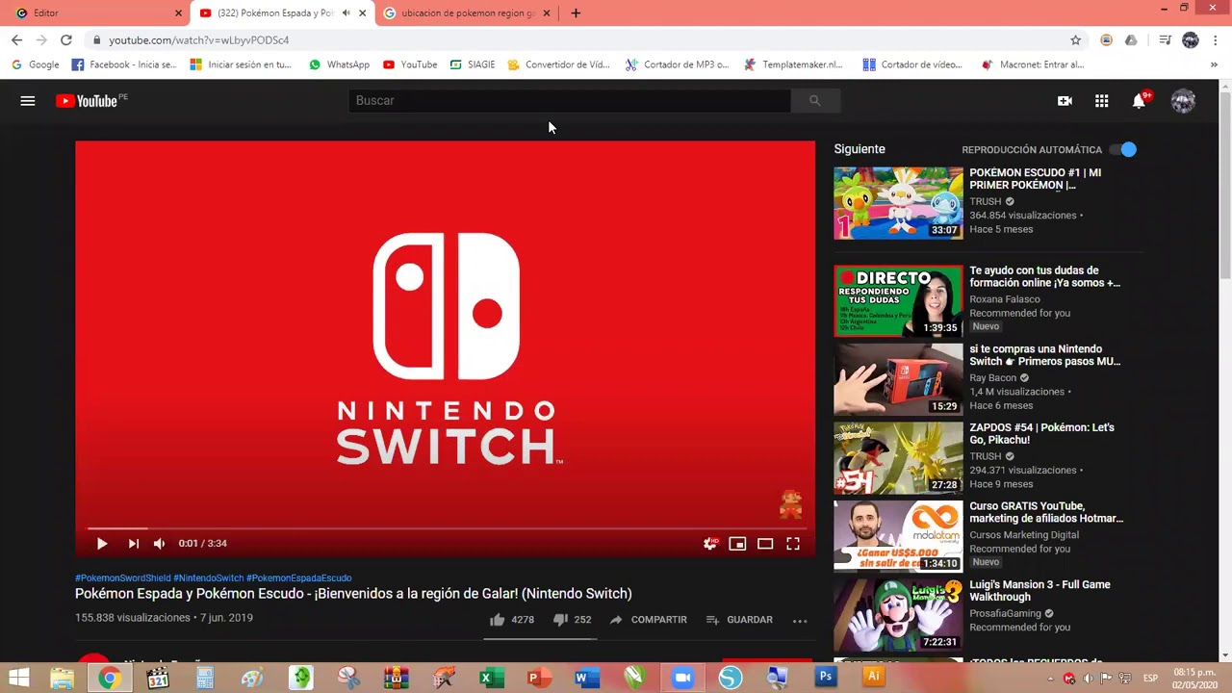1232x693 pixels.
Task: Mute the YouTube tab audio icon
Action: coord(346,13)
